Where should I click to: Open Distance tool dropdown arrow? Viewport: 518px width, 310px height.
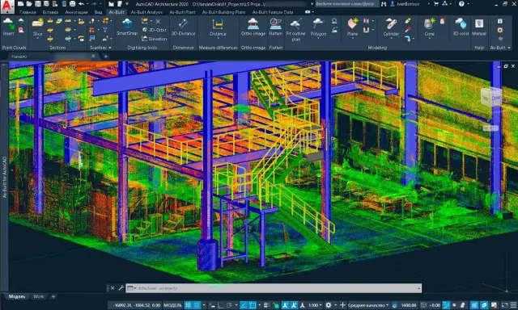pyautogui.click(x=218, y=39)
